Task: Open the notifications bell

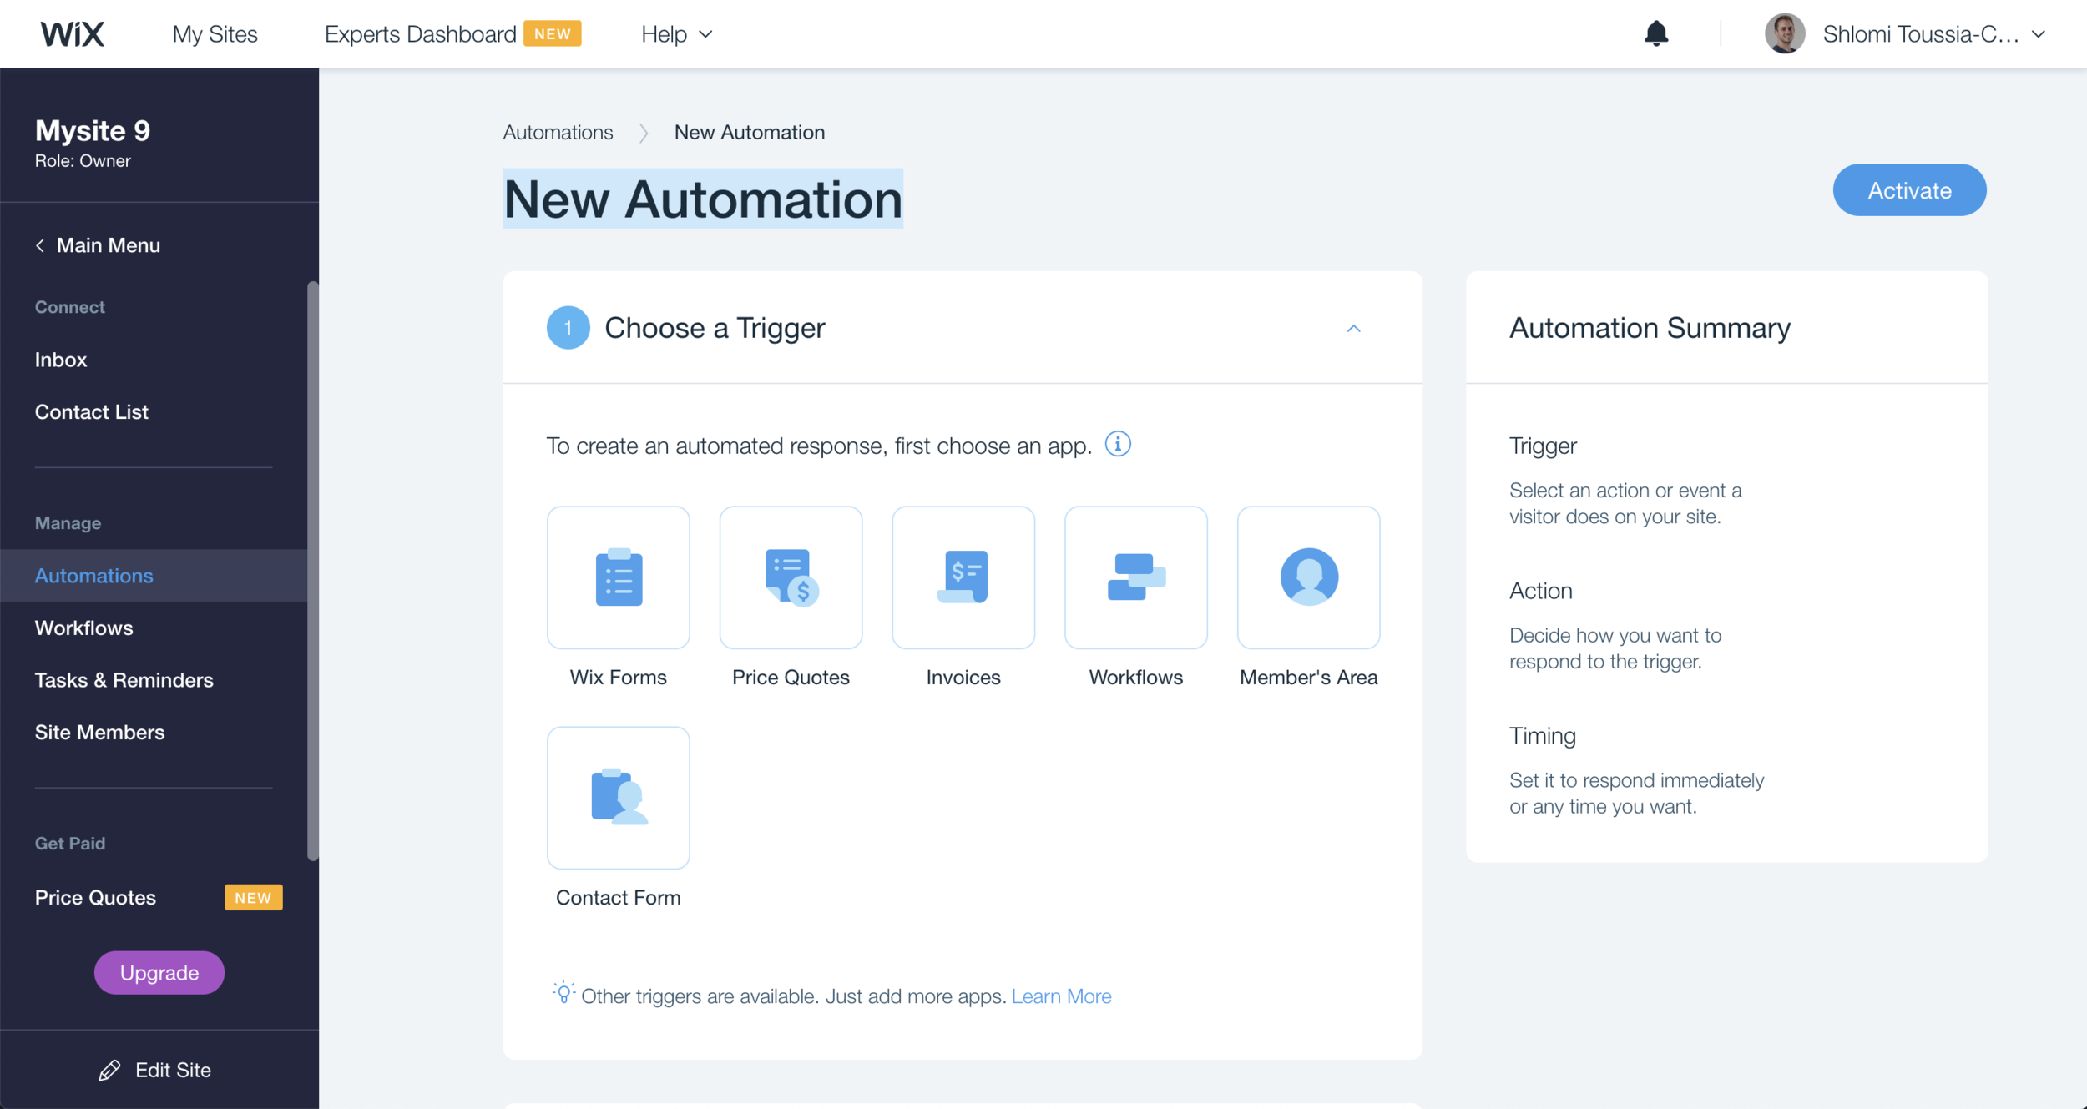Action: coord(1655,34)
